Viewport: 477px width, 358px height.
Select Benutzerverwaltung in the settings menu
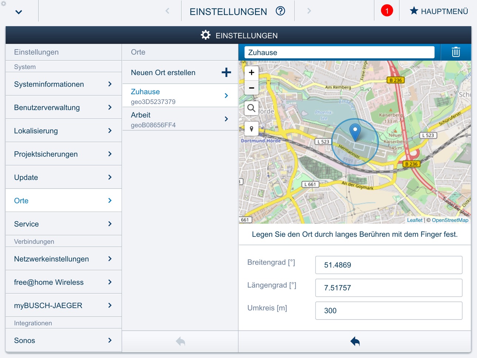point(64,107)
